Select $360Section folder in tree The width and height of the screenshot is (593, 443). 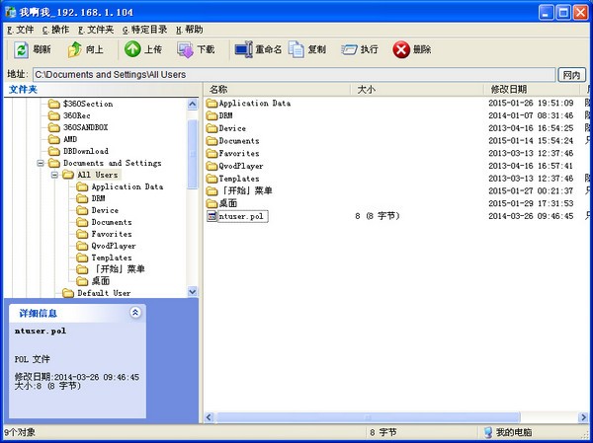coord(81,104)
